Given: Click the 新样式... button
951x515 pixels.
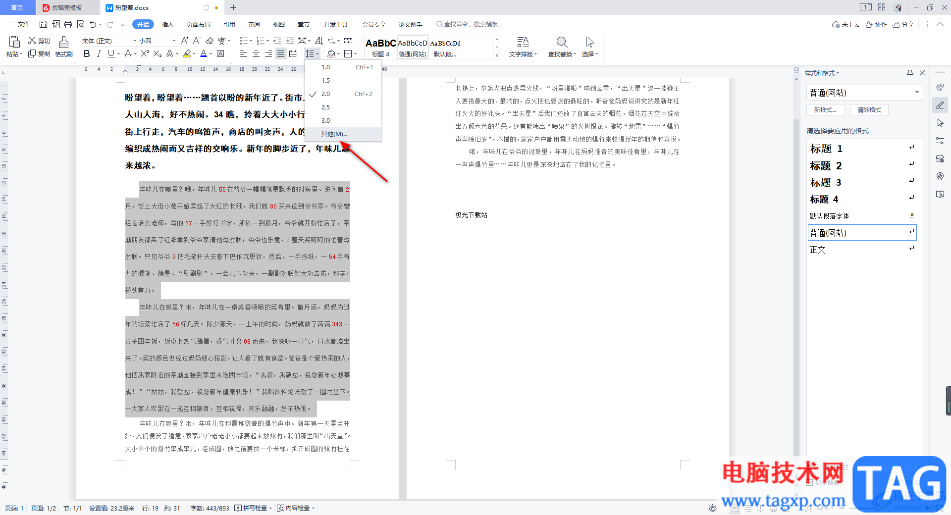Looking at the screenshot, I should click(x=825, y=110).
